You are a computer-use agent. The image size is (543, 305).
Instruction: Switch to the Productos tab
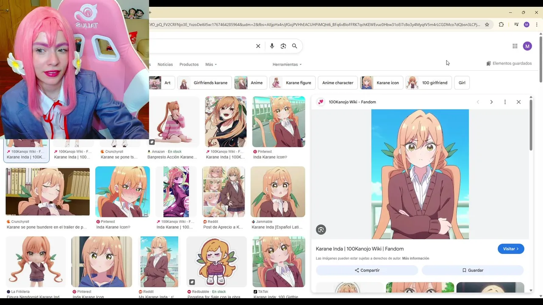pyautogui.click(x=189, y=64)
